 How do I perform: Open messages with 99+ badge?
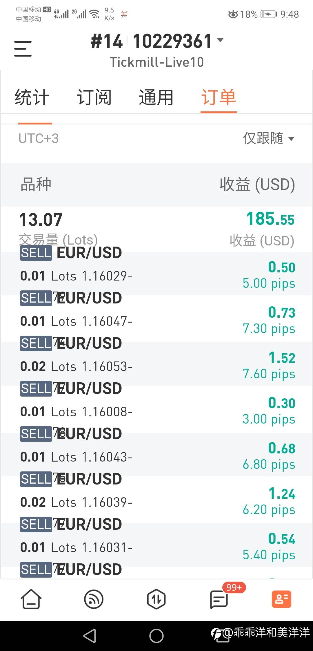(219, 599)
